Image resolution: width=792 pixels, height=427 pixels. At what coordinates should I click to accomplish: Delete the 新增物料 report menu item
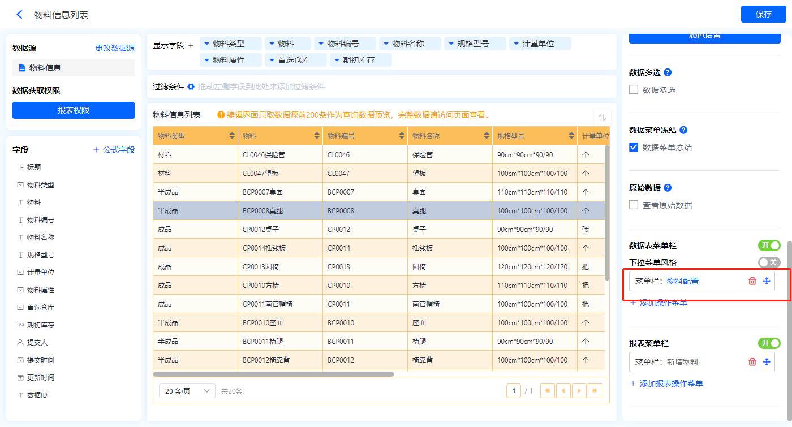(x=752, y=362)
